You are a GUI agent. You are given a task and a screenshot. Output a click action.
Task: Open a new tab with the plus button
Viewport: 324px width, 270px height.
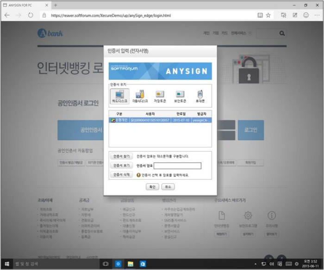56,6
